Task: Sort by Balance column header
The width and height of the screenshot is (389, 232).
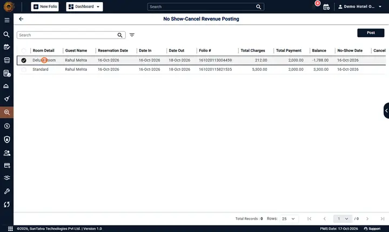Action: [x=319, y=51]
